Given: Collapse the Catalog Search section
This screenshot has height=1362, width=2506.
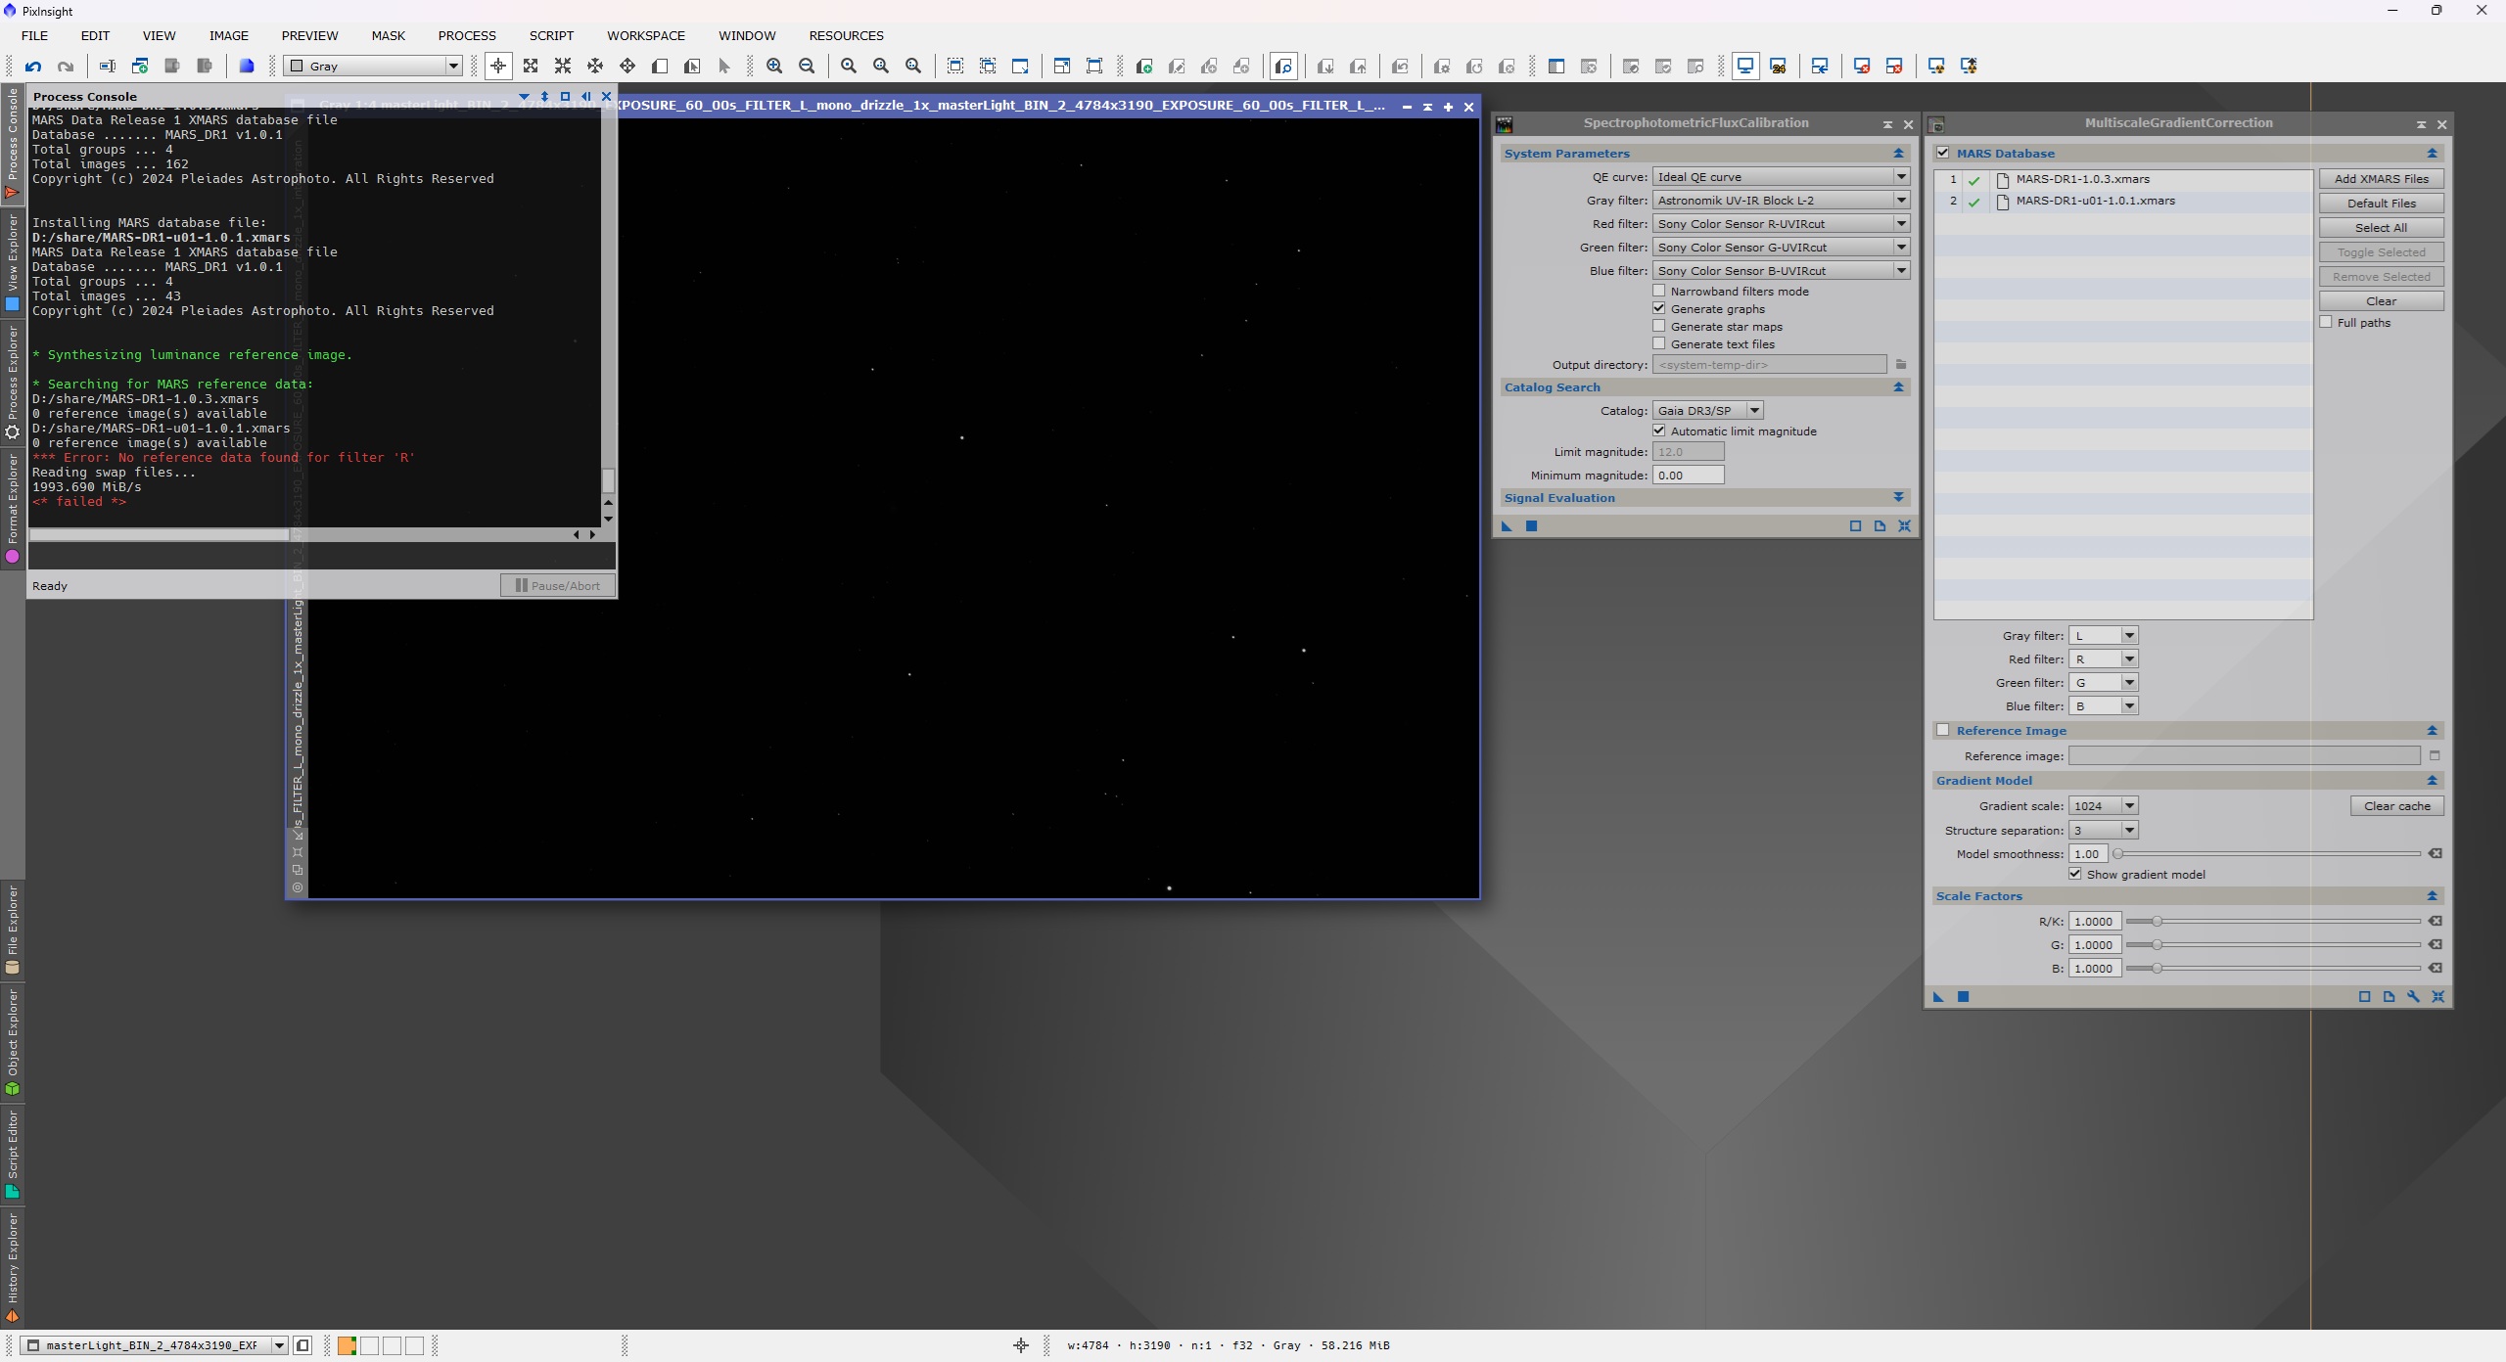Looking at the screenshot, I should pyautogui.click(x=1898, y=387).
